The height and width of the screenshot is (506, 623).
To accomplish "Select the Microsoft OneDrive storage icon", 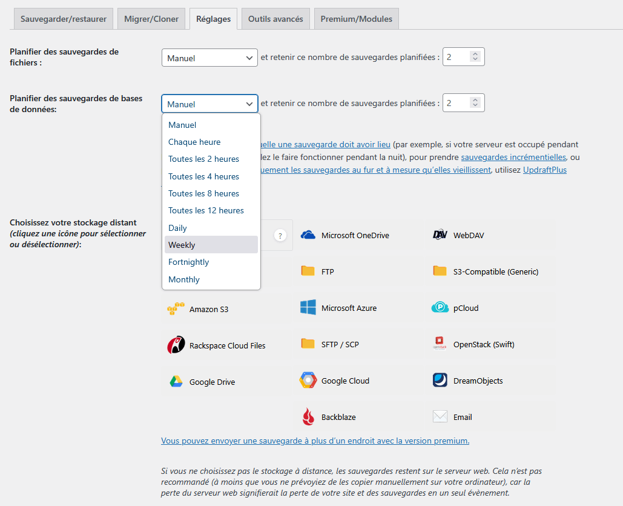I will coord(308,235).
